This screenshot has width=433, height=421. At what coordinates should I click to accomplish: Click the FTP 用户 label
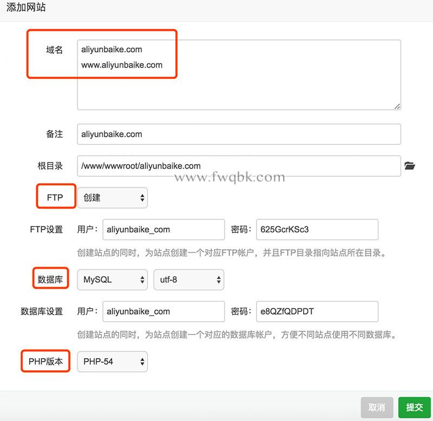tap(88, 229)
